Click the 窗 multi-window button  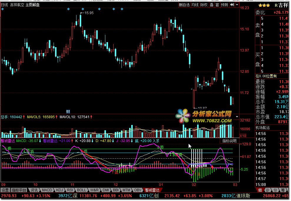(217, 5)
